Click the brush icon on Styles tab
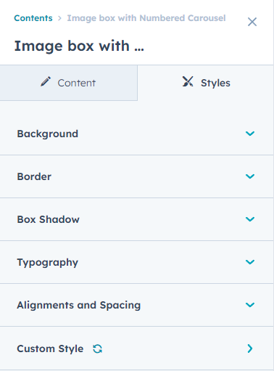Viewport: 274px width, 371px height. pyautogui.click(x=188, y=81)
